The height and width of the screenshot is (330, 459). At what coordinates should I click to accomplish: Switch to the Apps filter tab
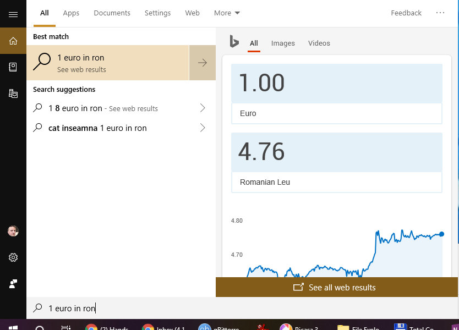(x=71, y=13)
